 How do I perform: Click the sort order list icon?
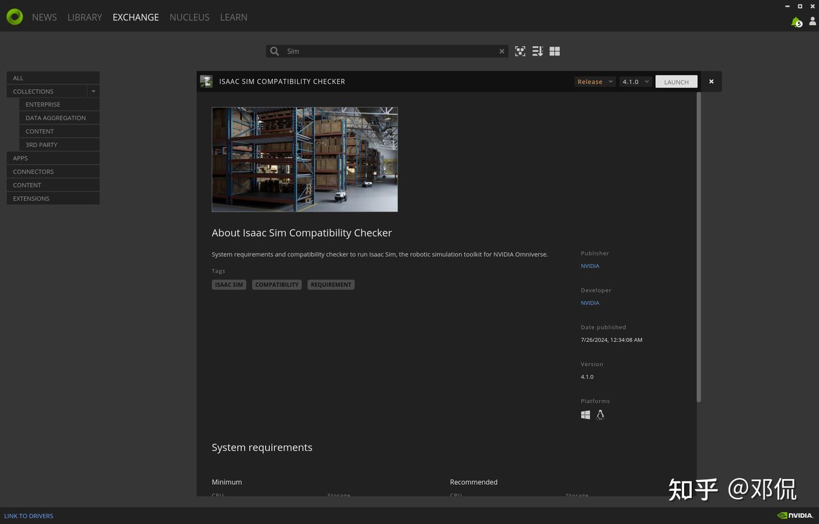tap(537, 51)
